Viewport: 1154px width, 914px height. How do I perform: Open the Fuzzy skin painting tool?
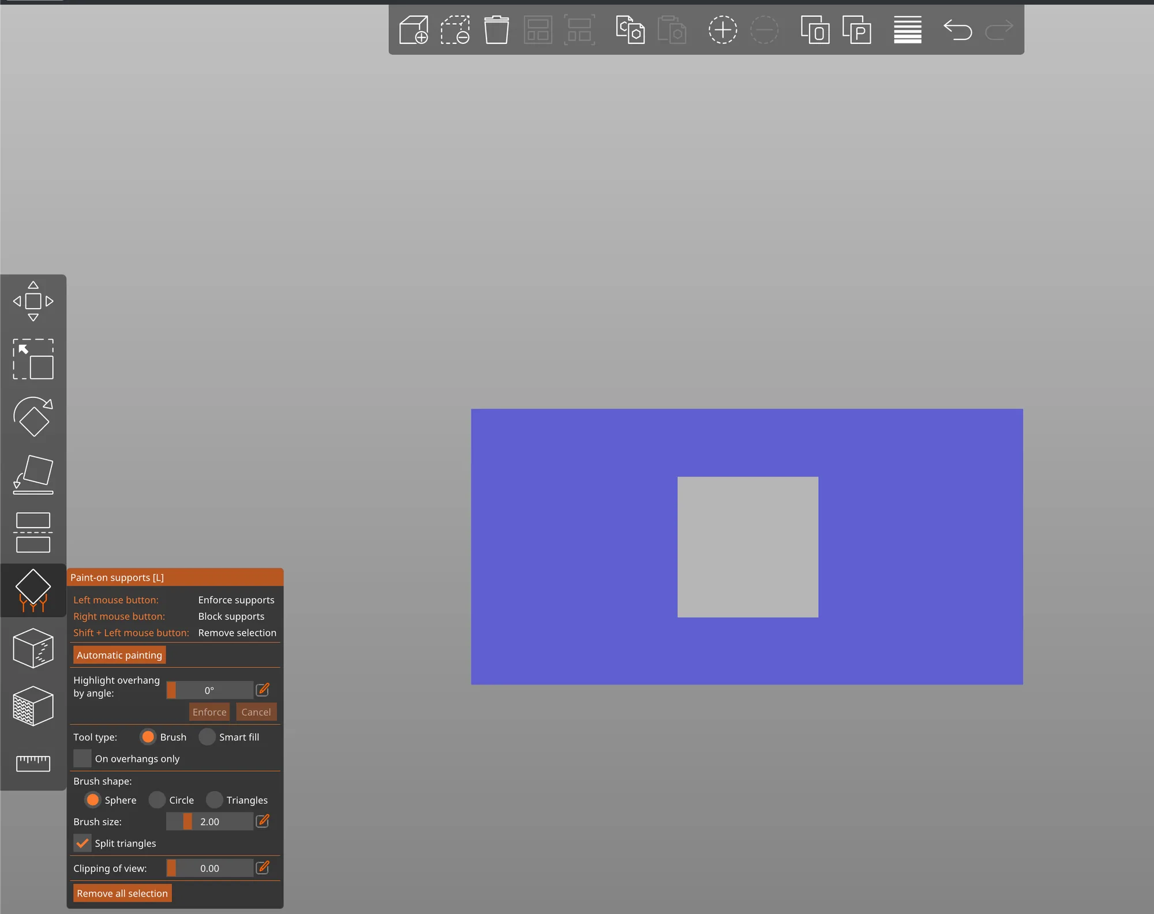33,706
